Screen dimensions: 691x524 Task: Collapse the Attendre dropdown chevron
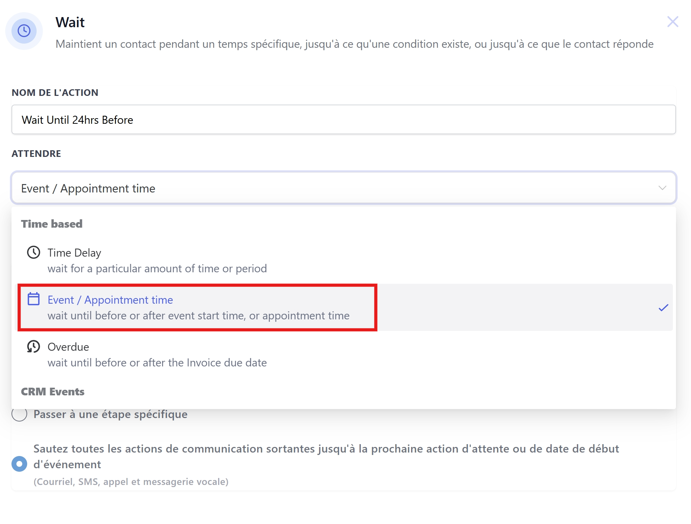(662, 188)
